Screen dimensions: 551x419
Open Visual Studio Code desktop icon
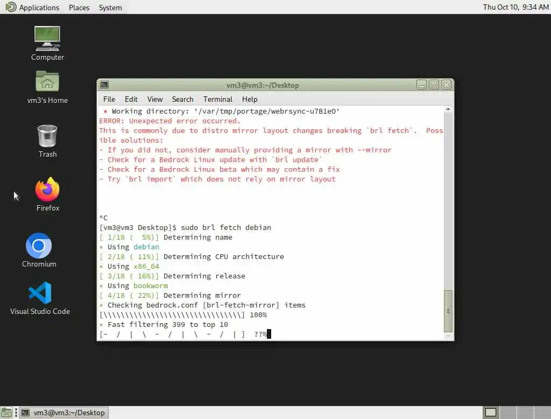point(40,298)
